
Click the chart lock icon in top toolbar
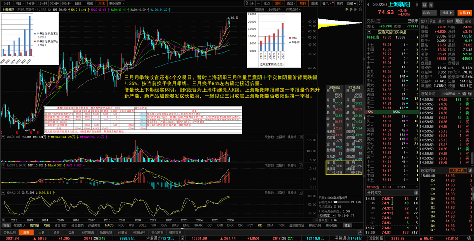[247, 4]
